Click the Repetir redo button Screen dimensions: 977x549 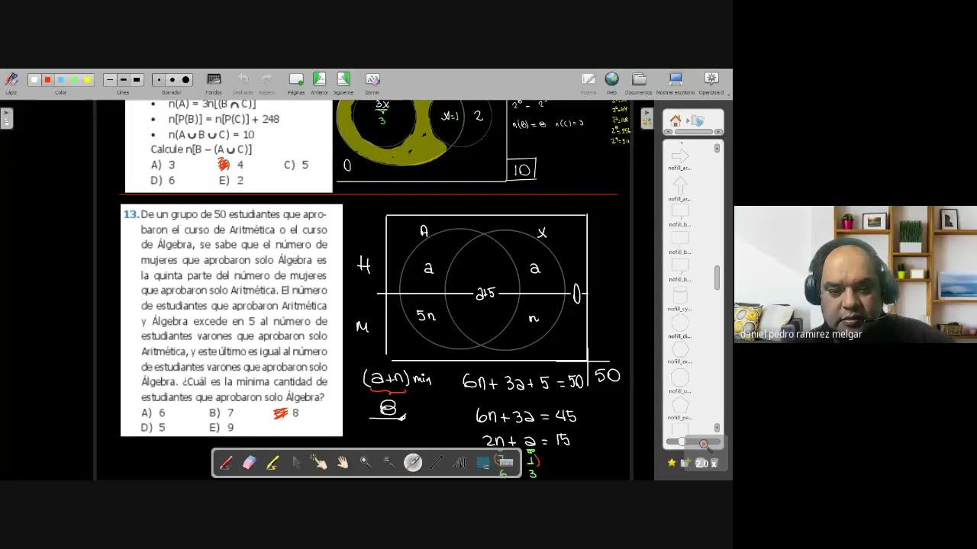266,82
